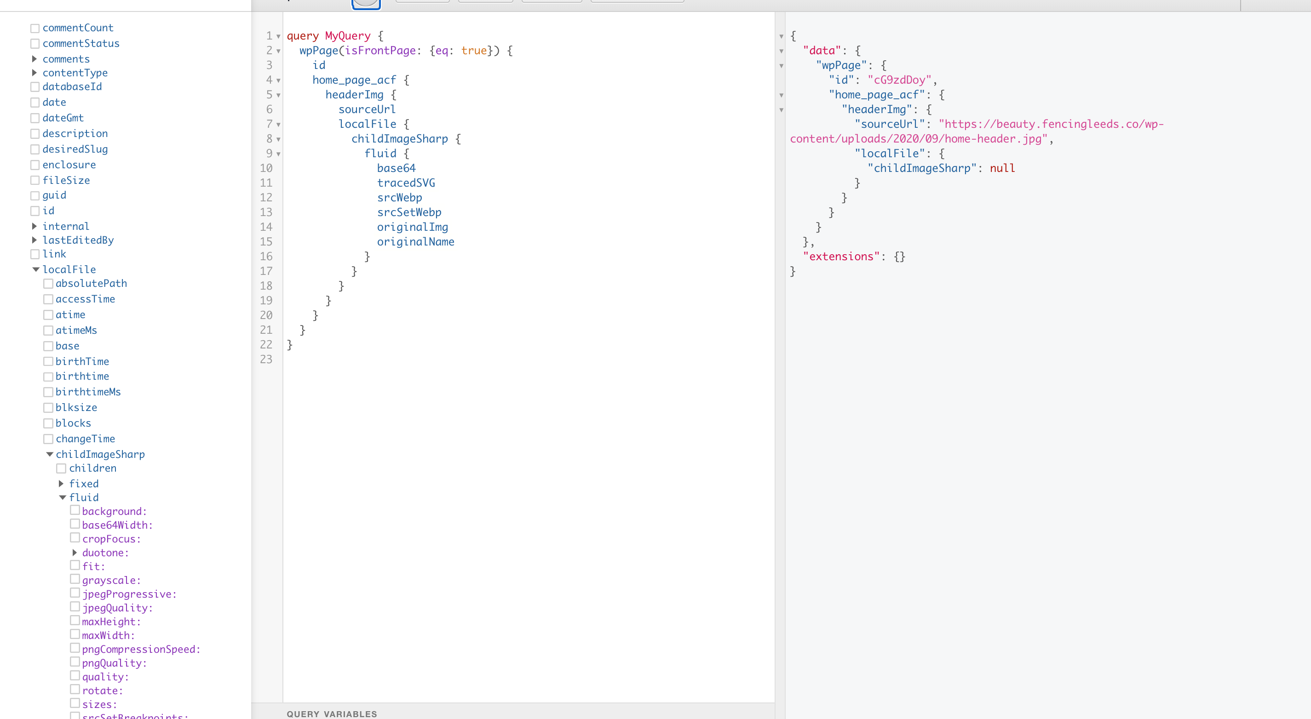Select the quality: argument checkbox
Viewport: 1311px width, 719px height.
[75, 675]
